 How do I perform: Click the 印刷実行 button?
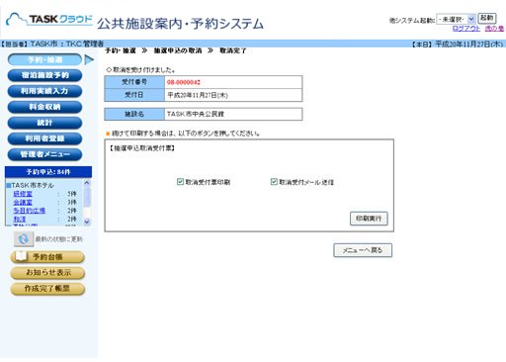(369, 219)
